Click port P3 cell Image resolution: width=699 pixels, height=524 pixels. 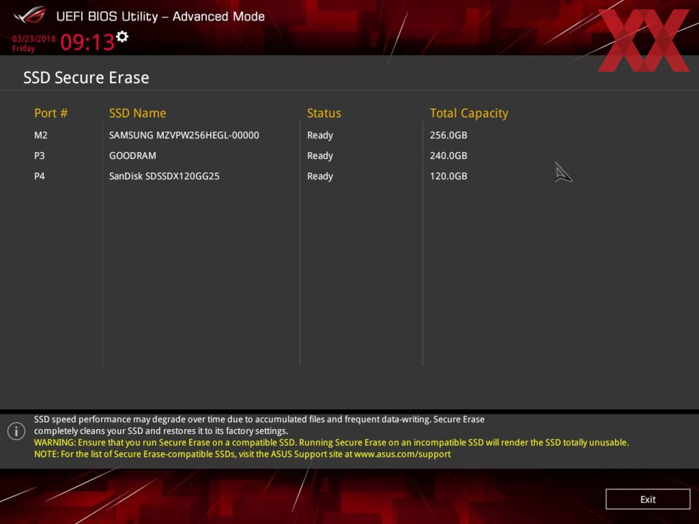(40, 156)
